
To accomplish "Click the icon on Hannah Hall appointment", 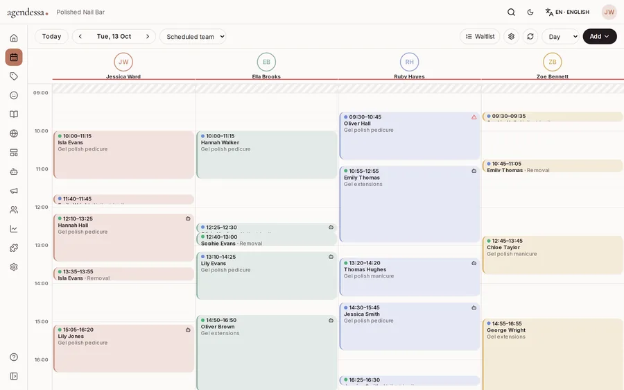I will point(188,219).
